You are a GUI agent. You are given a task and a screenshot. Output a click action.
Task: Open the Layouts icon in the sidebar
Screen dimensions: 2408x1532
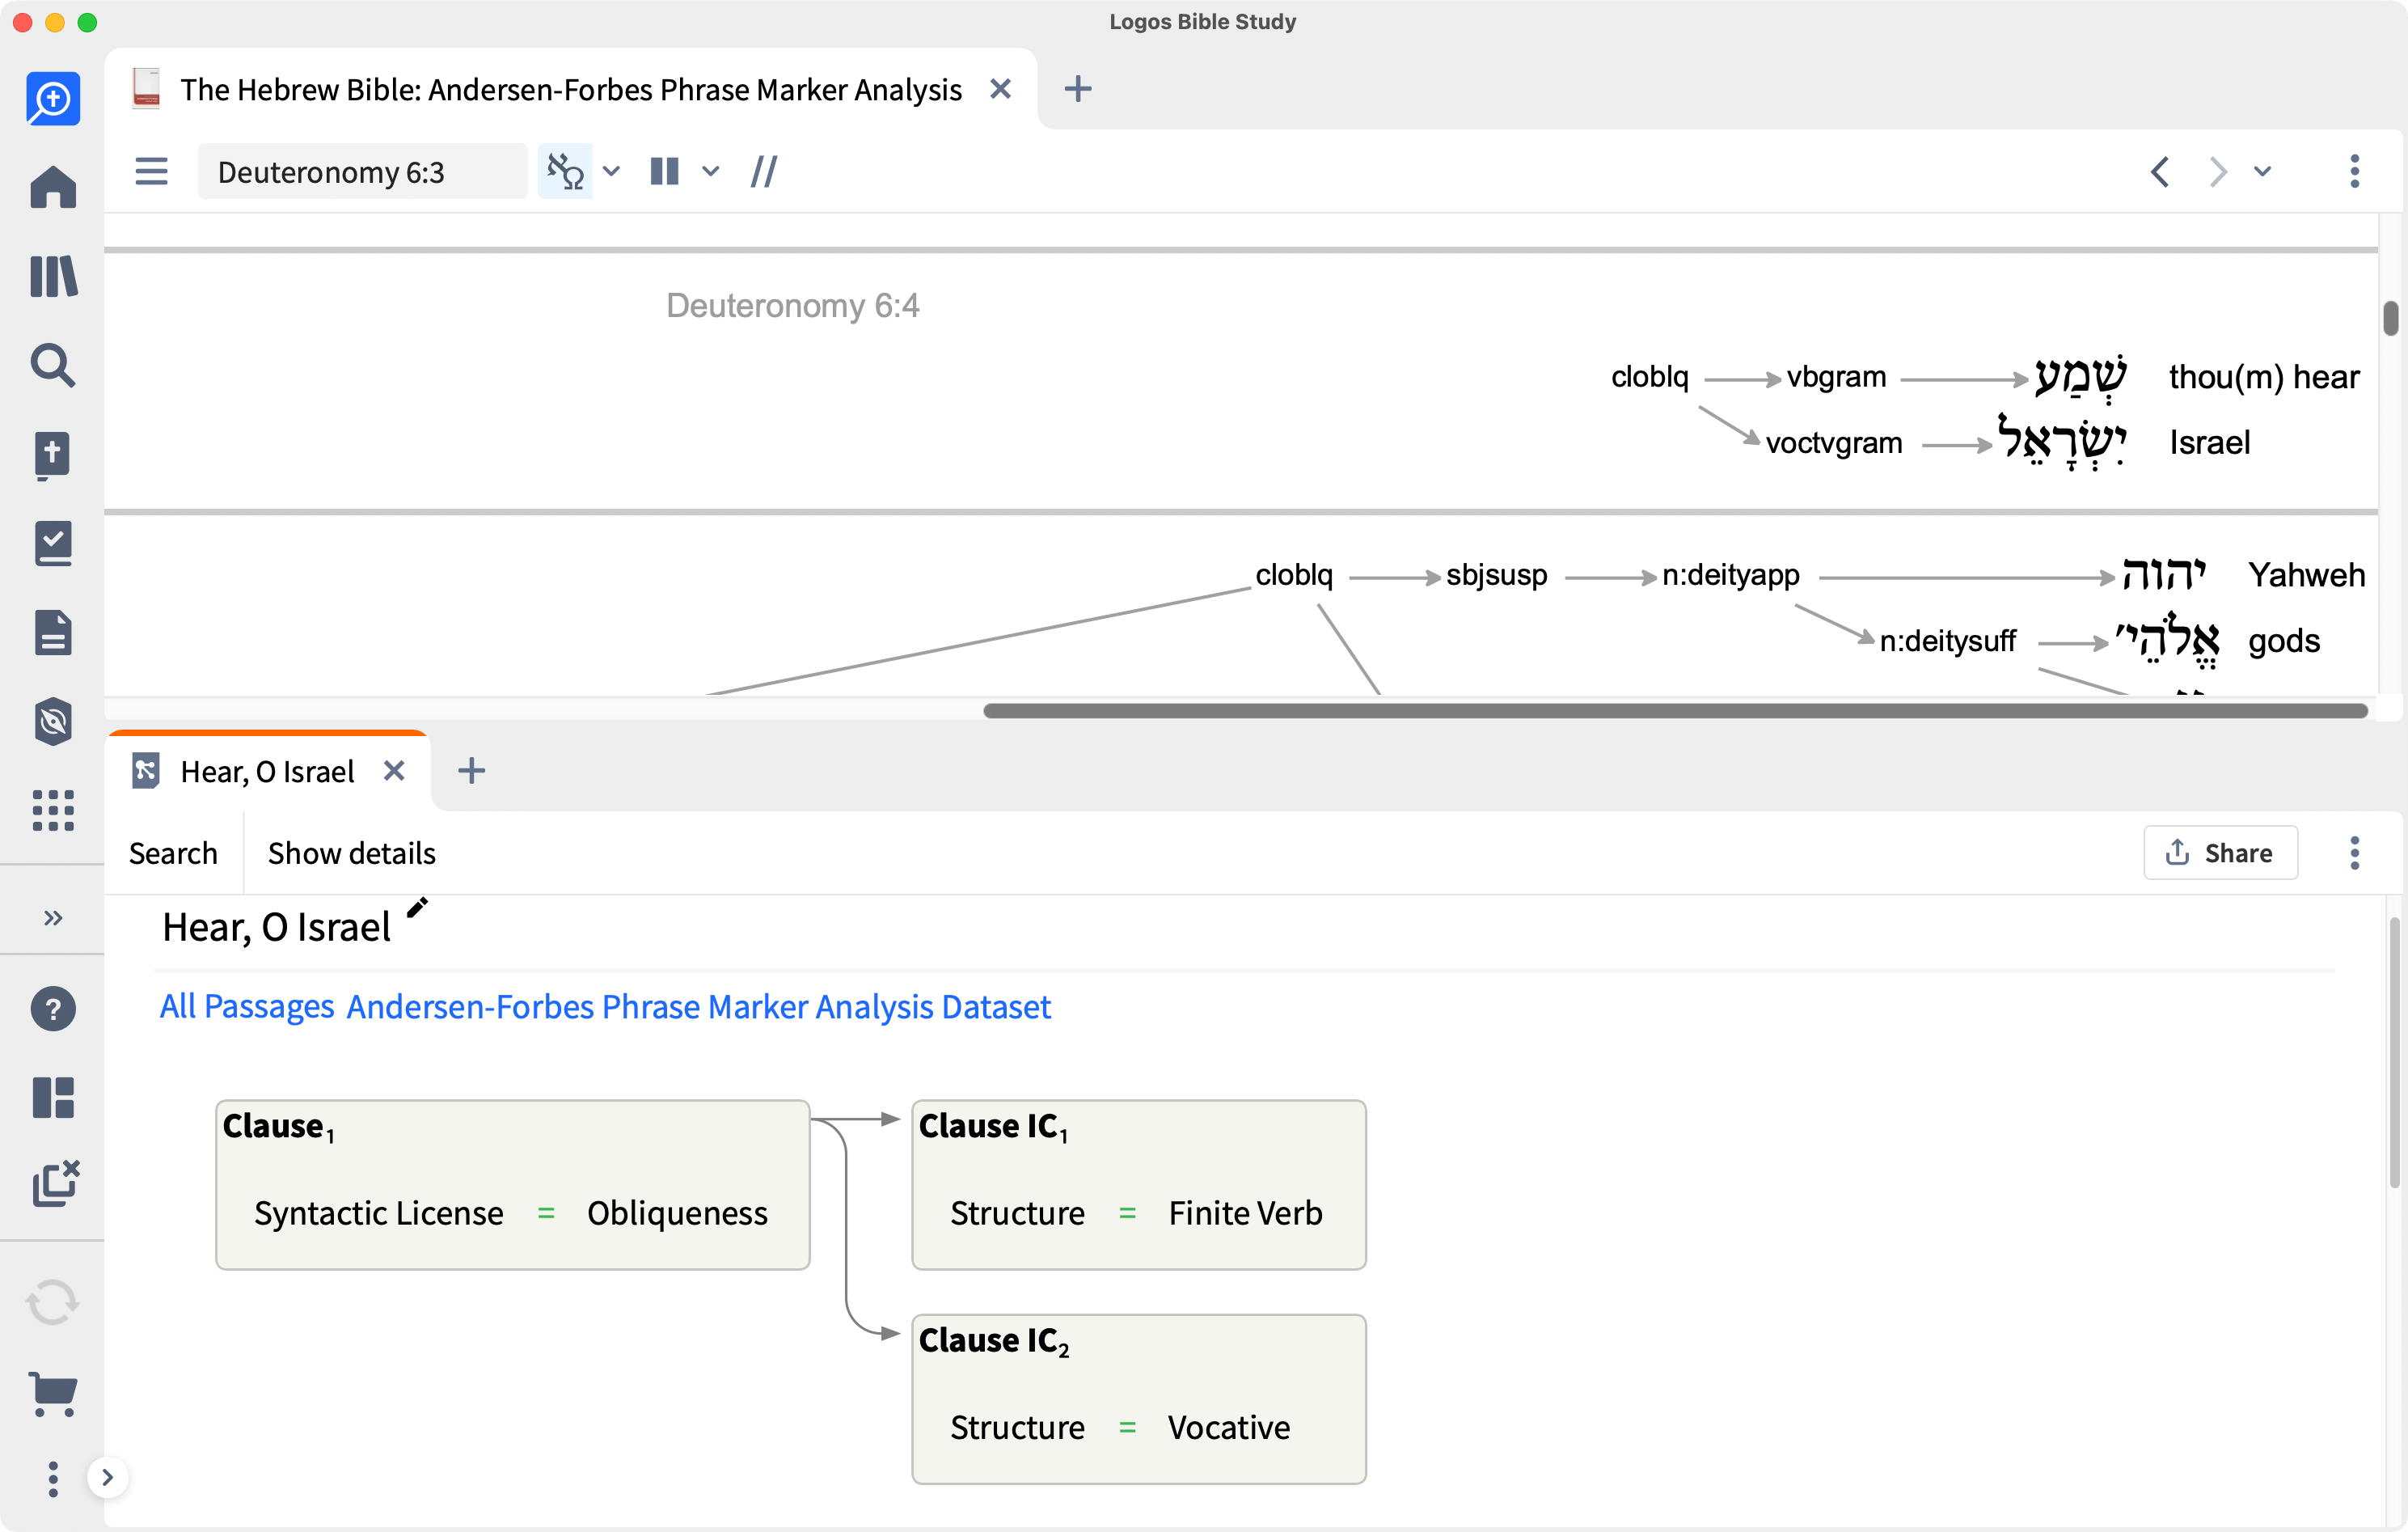(x=53, y=1098)
